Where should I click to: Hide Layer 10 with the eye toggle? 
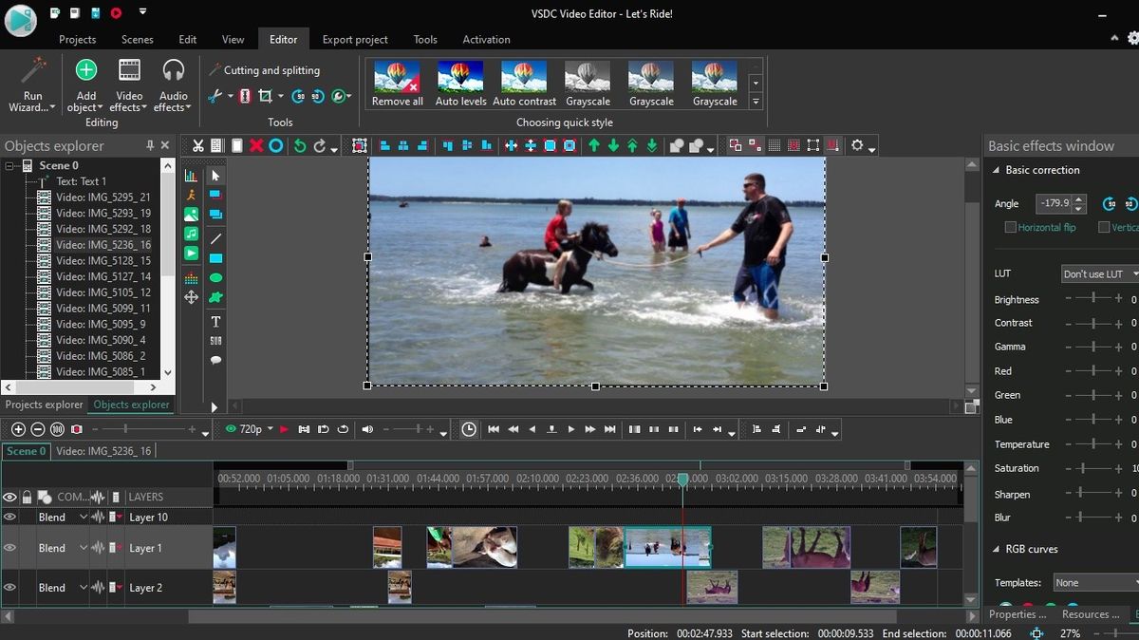point(10,517)
